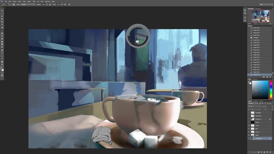Screen dimensions: 274x154
Task: Open the Brush panel from options bar
Action: coord(14,4)
